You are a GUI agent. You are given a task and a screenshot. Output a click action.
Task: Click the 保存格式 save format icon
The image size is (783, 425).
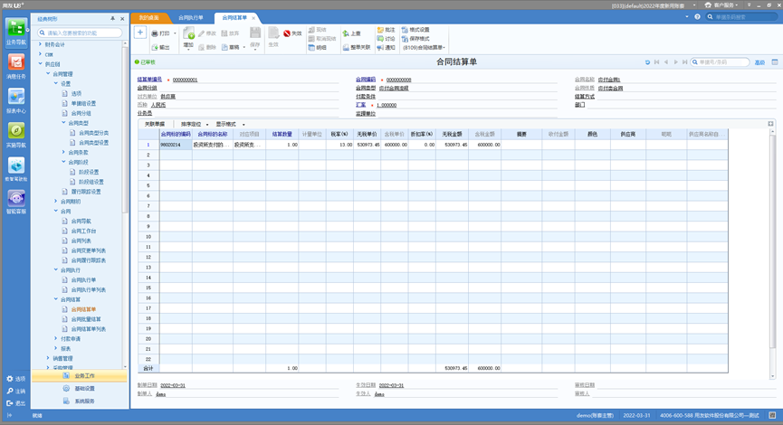pyautogui.click(x=405, y=38)
